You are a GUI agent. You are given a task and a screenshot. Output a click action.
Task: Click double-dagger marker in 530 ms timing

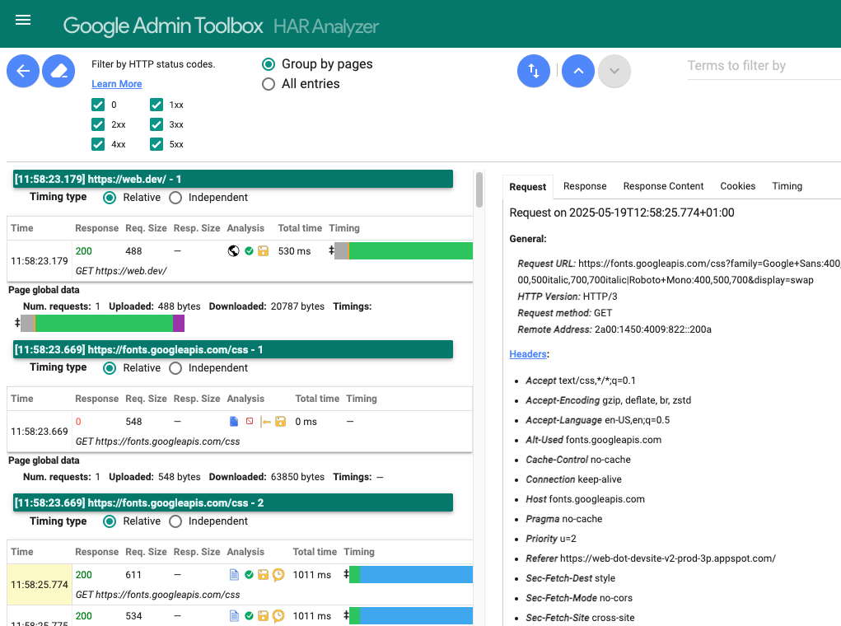(x=331, y=250)
